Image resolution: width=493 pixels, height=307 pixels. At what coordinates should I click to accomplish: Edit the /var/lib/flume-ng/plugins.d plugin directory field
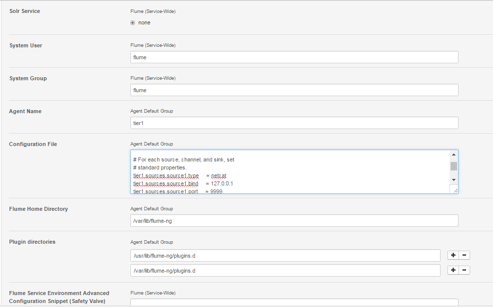(285, 270)
